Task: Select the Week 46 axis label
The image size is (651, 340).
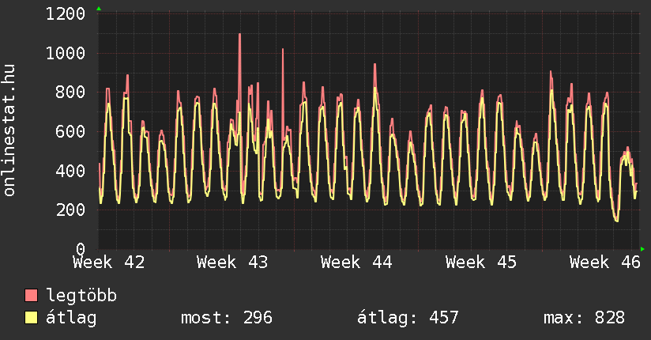Action: pos(604,262)
